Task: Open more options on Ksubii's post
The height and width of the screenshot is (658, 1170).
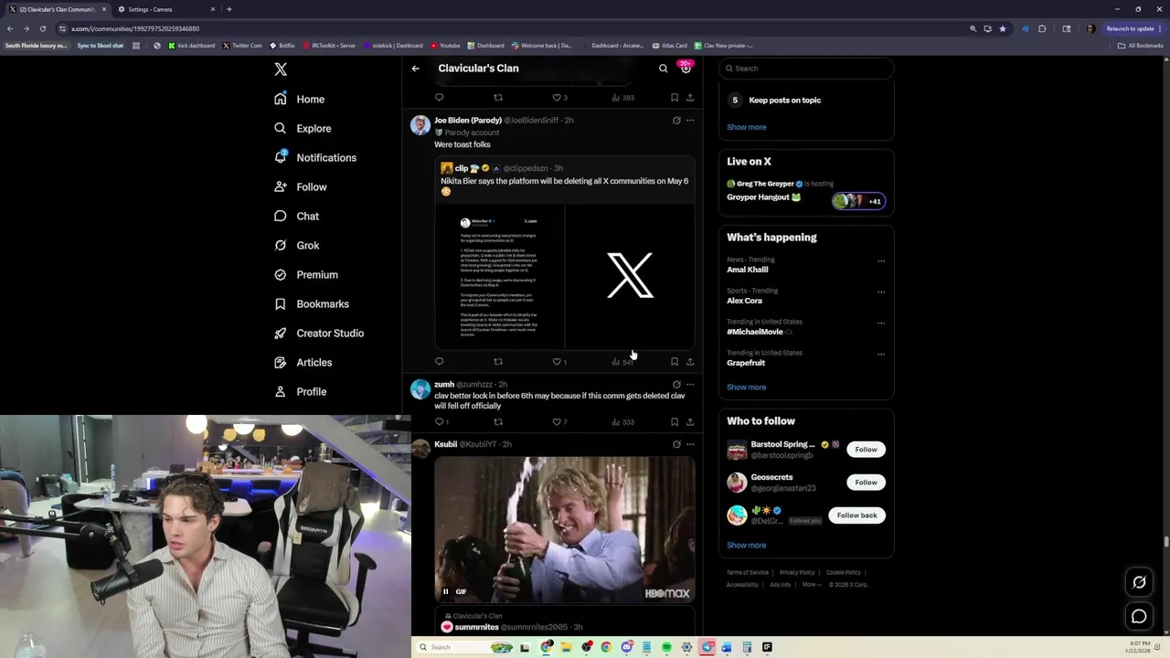Action: click(x=690, y=444)
